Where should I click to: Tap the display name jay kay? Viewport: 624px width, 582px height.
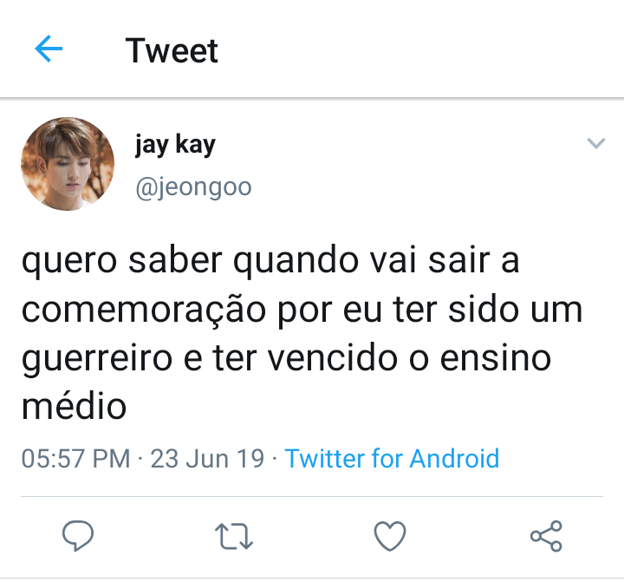pos(175,145)
